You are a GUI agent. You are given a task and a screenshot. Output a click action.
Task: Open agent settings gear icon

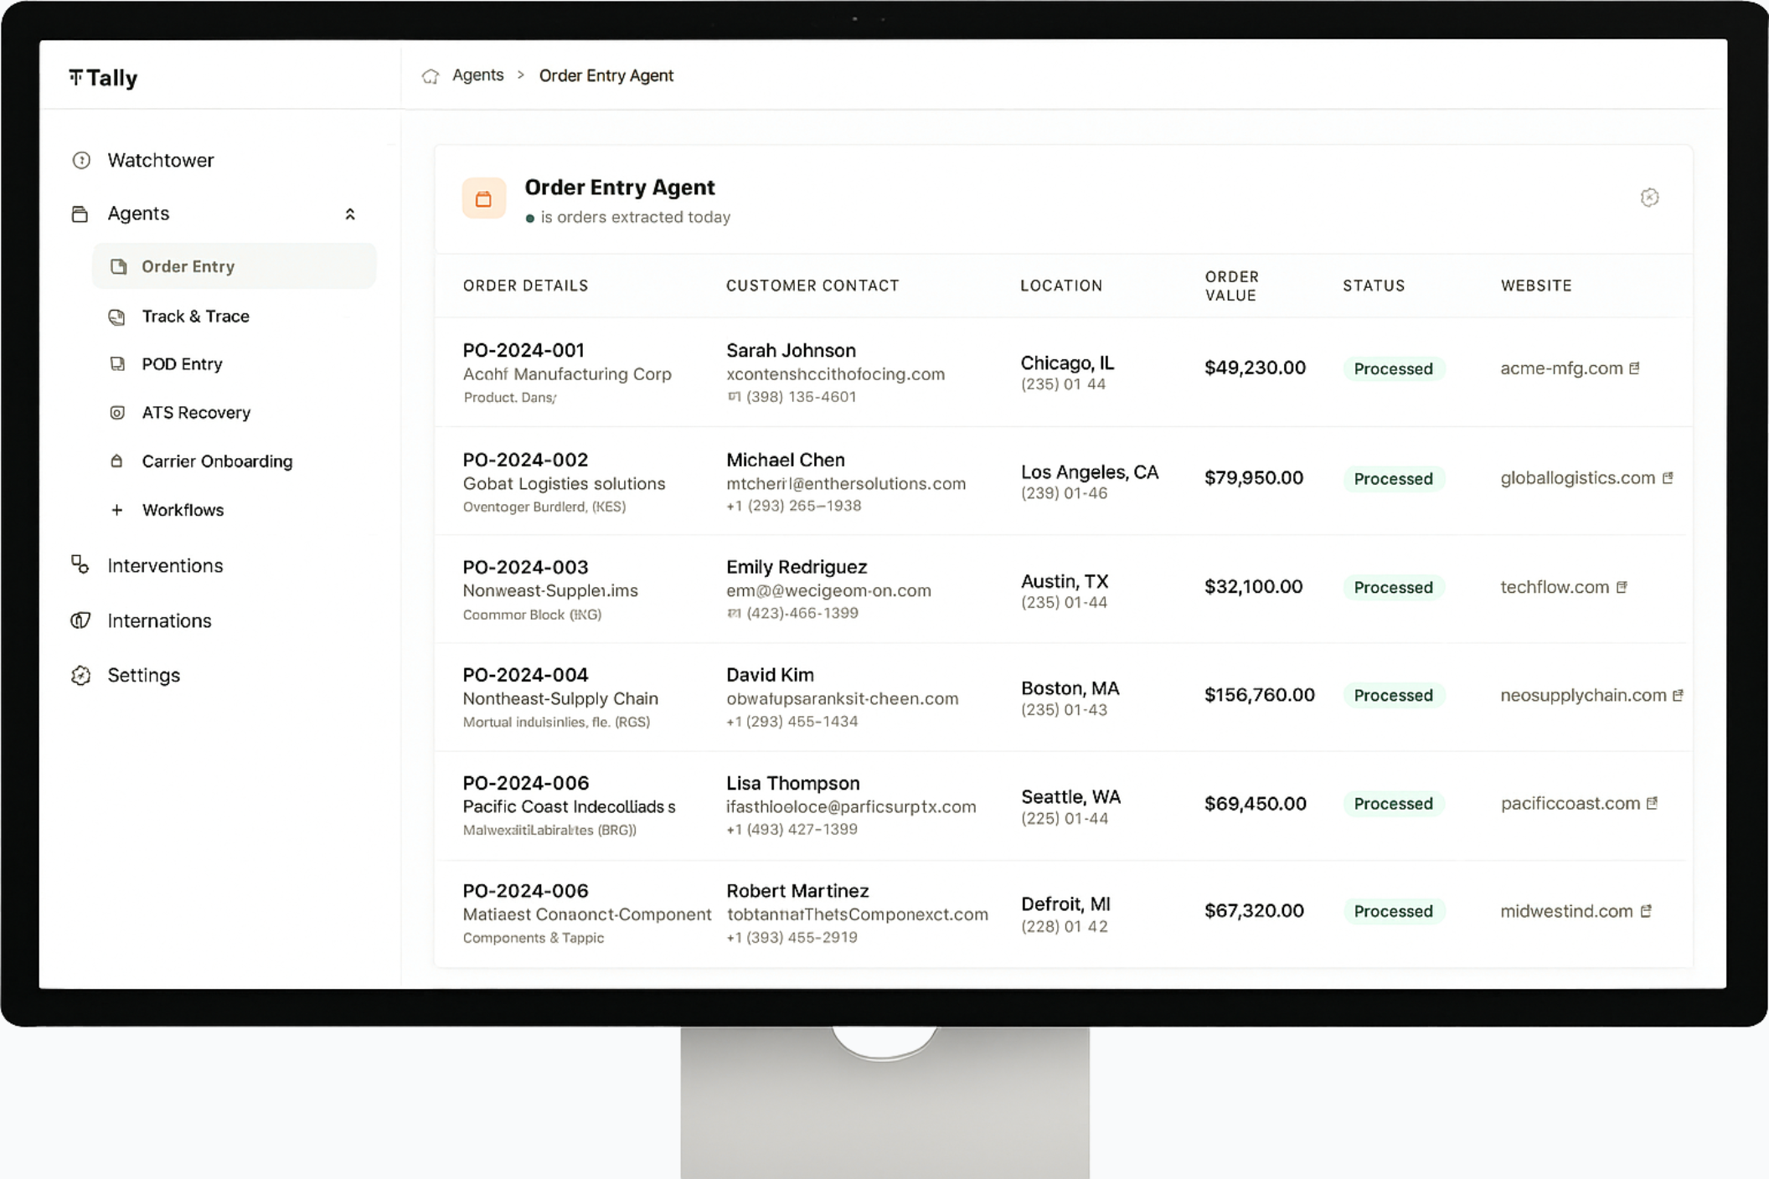pos(1648,198)
